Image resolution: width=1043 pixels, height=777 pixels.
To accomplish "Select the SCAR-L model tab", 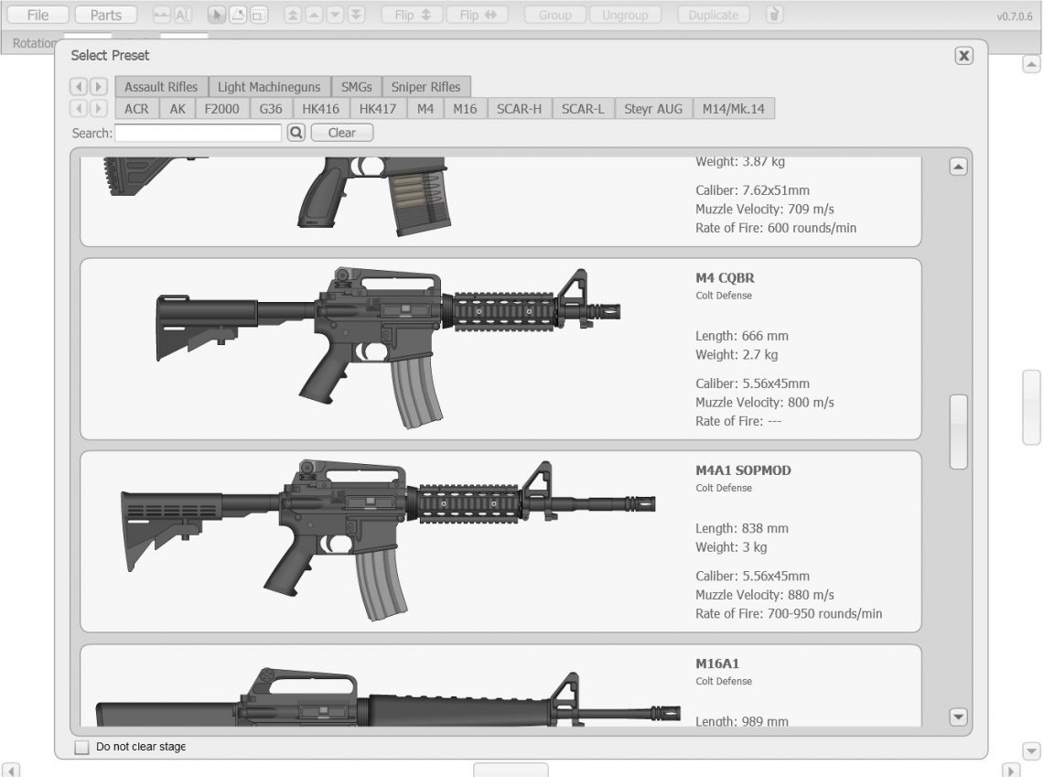I will [584, 108].
